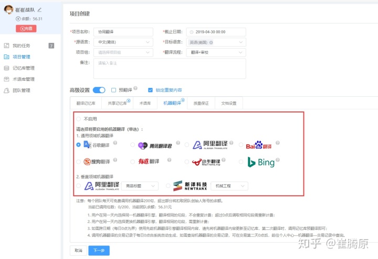Click help icon beside 谷歌翻译
Image resolution: width=378 pixels, height=259 pixels.
115,143
